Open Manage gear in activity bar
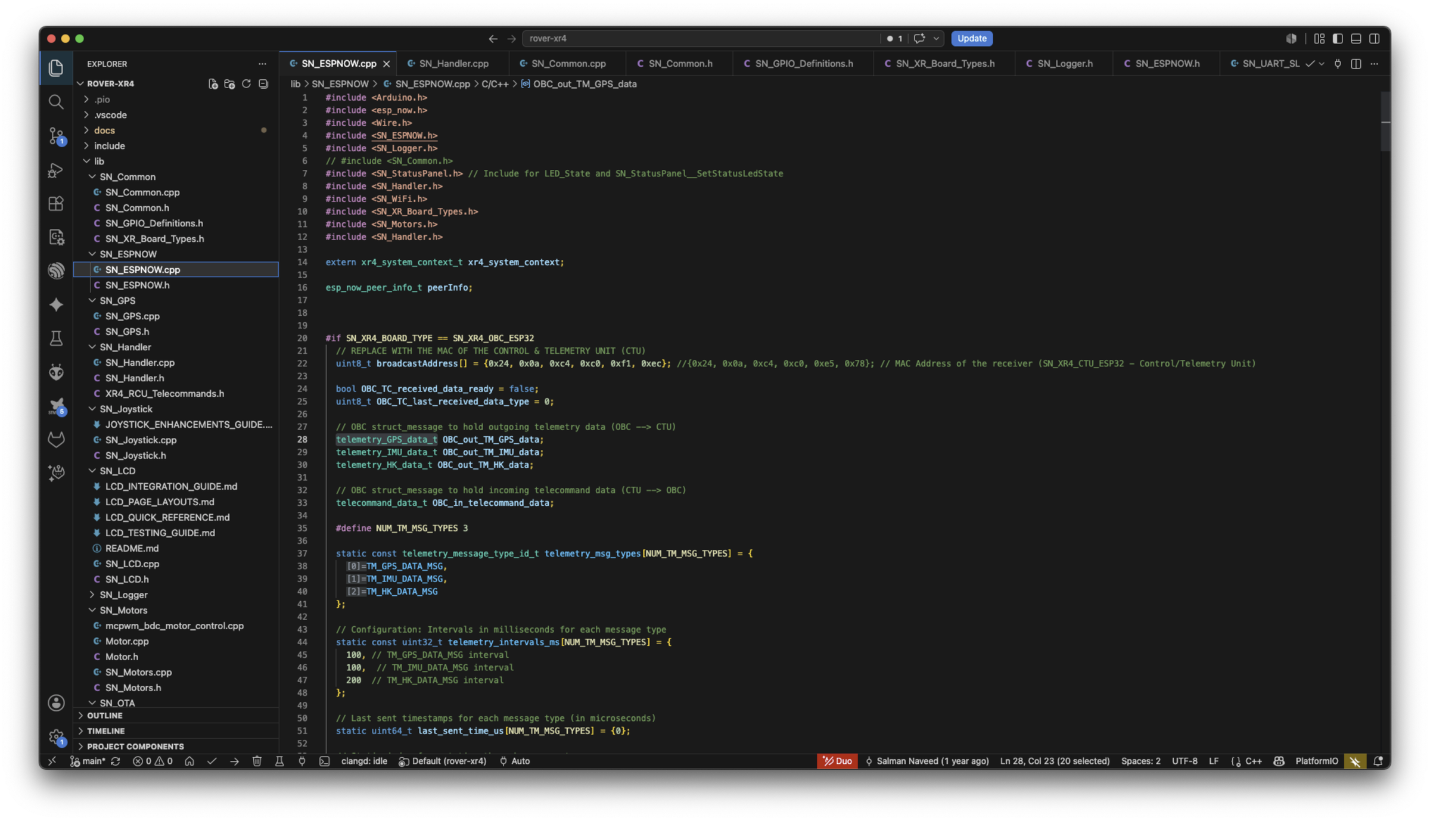Screen dimensions: 1430x821 point(56,737)
